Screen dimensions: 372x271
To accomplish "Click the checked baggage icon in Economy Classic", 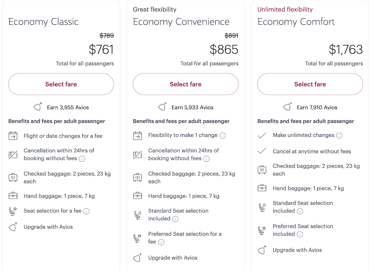I will (x=13, y=177).
